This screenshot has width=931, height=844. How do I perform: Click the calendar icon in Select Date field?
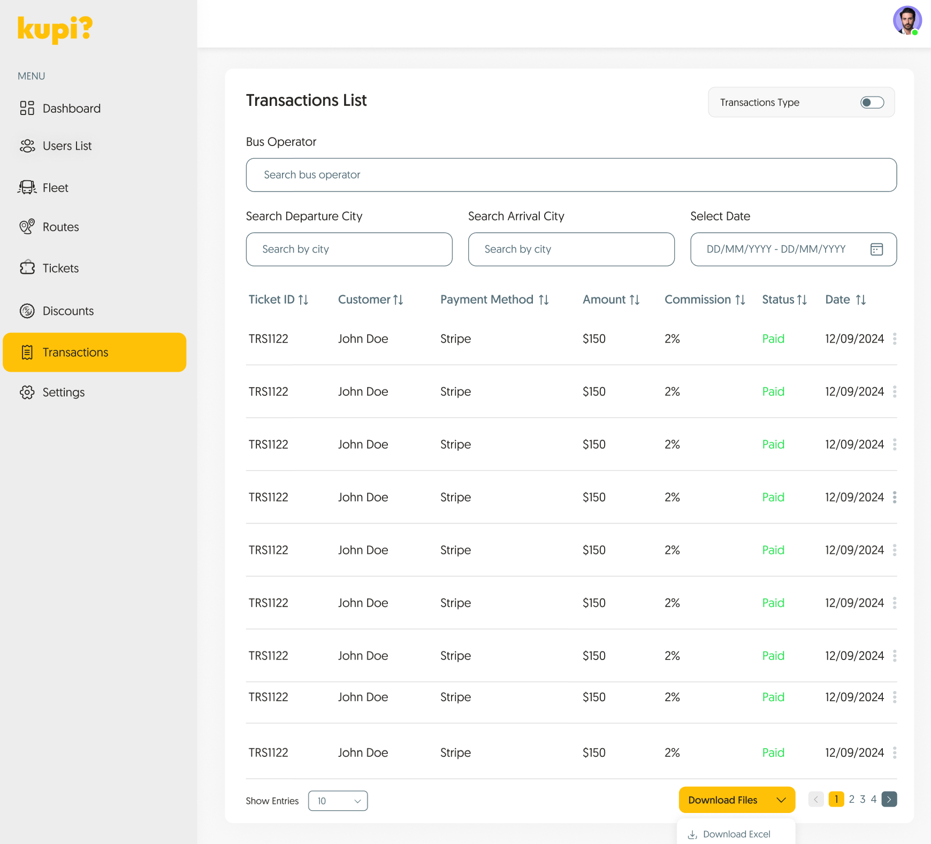[876, 249]
